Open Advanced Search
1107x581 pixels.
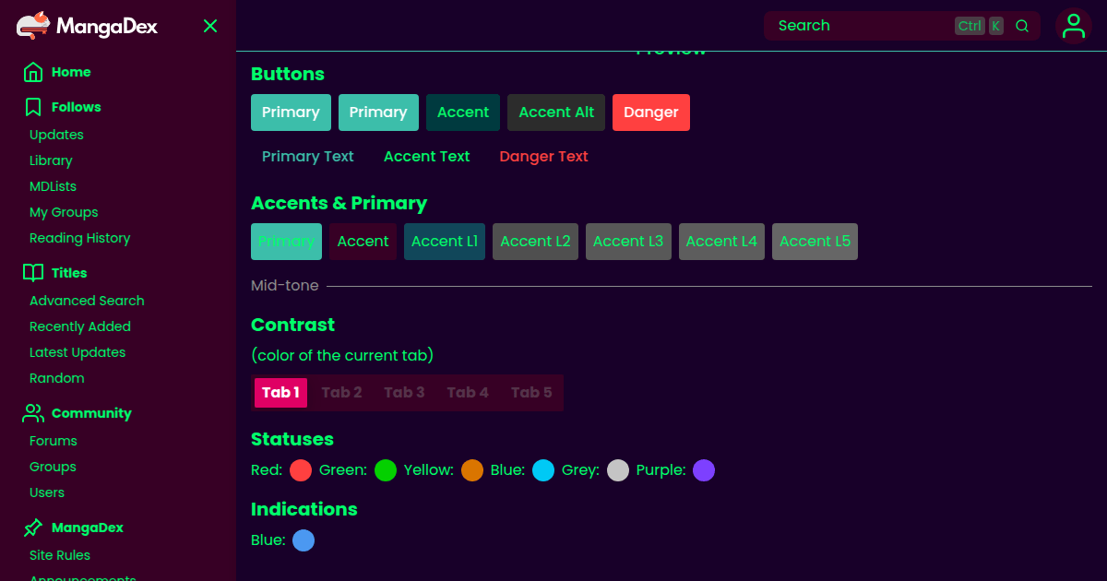coord(87,301)
